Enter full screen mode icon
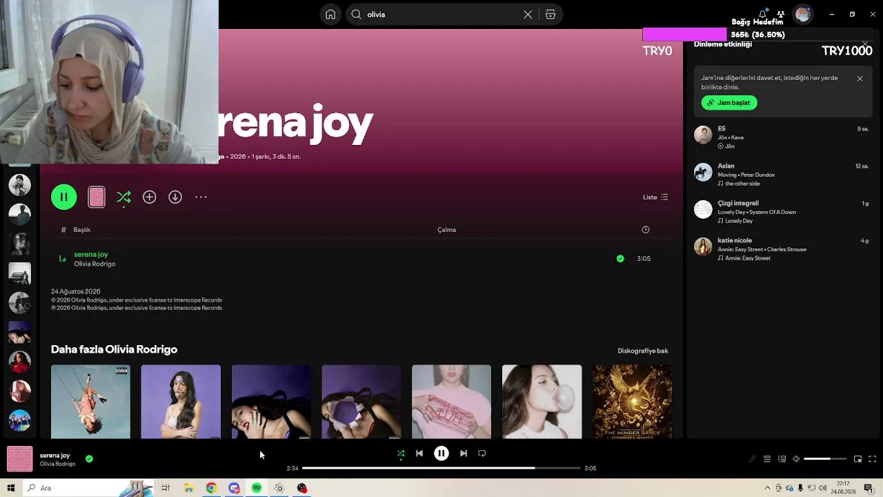The image size is (883, 497). point(872,459)
